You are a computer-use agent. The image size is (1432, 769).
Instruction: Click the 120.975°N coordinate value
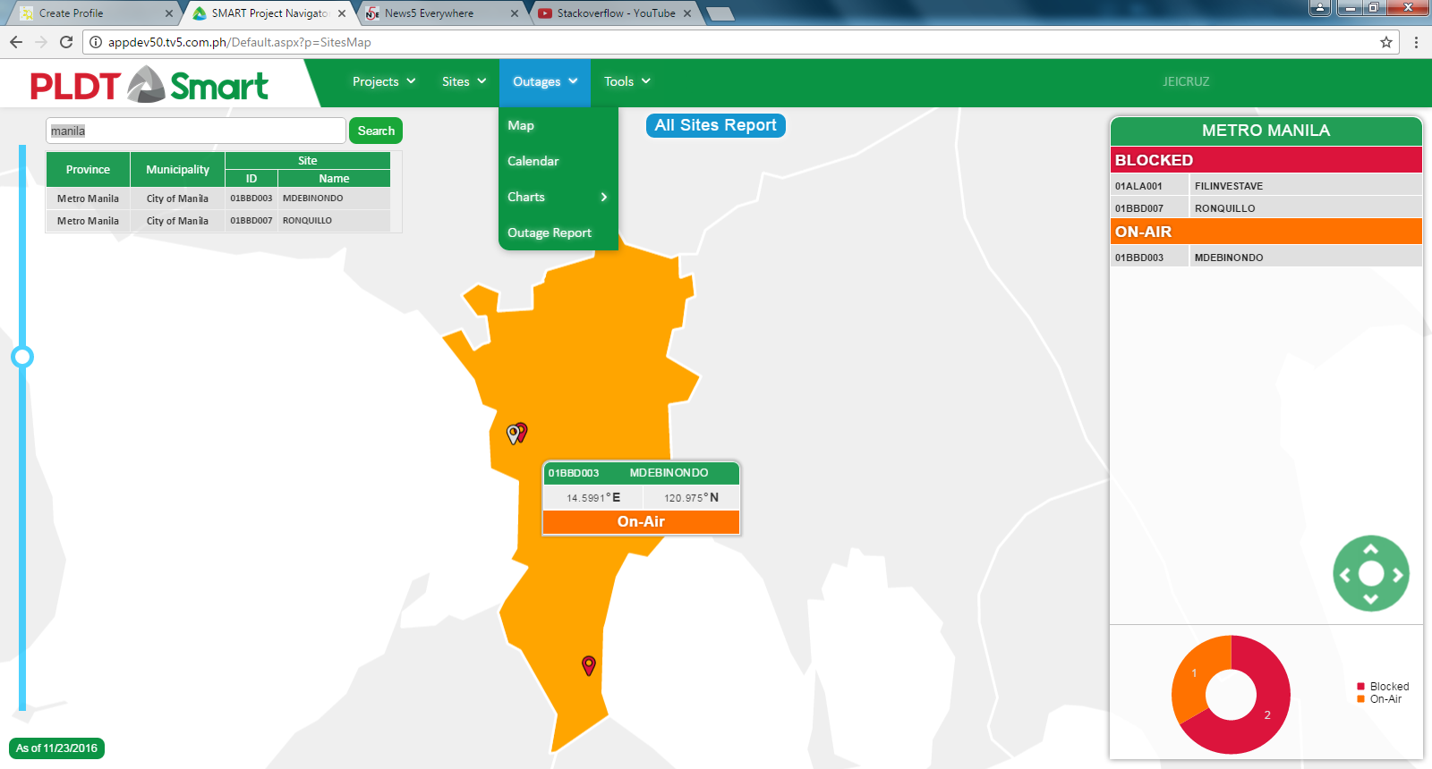coord(691,497)
